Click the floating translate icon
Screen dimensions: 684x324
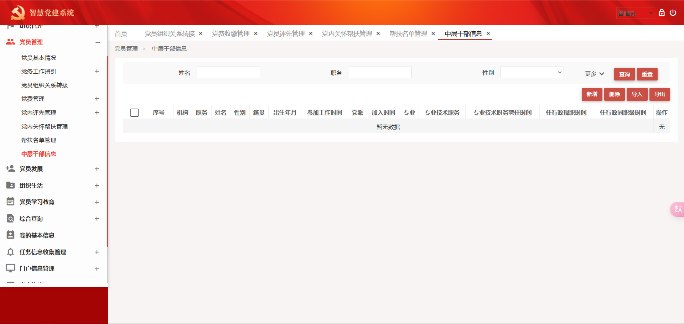click(678, 209)
